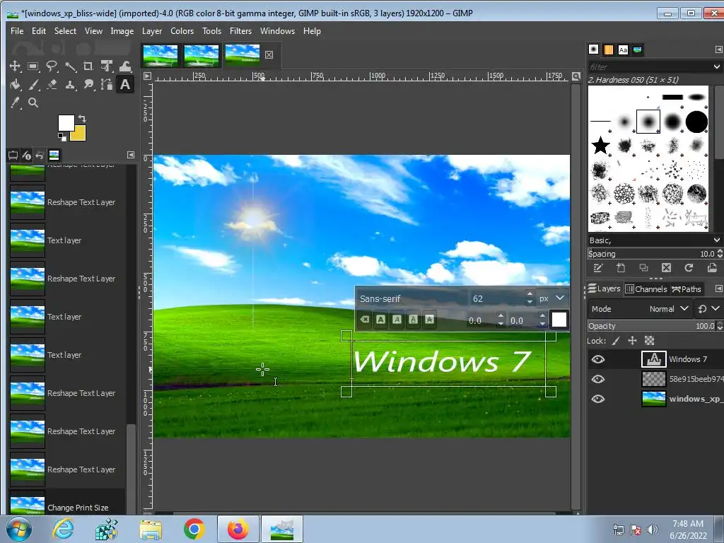Screen dimensions: 724x543
Task: Open Firefox from the Windows taskbar
Action: point(238,529)
